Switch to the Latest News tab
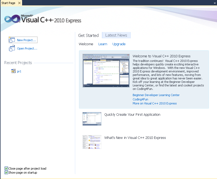The width and height of the screenshot is (217, 179). pyautogui.click(x=116, y=35)
